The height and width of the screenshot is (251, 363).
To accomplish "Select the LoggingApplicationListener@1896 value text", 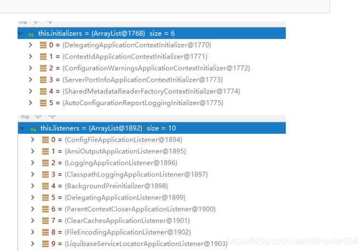I will [121, 163].
